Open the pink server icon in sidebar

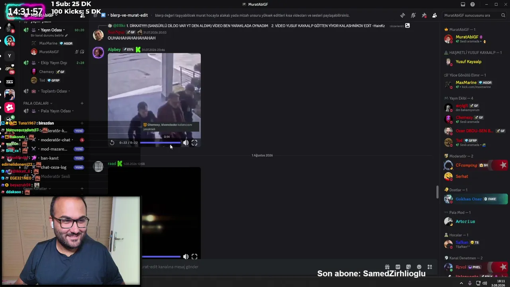pyautogui.click(x=10, y=108)
